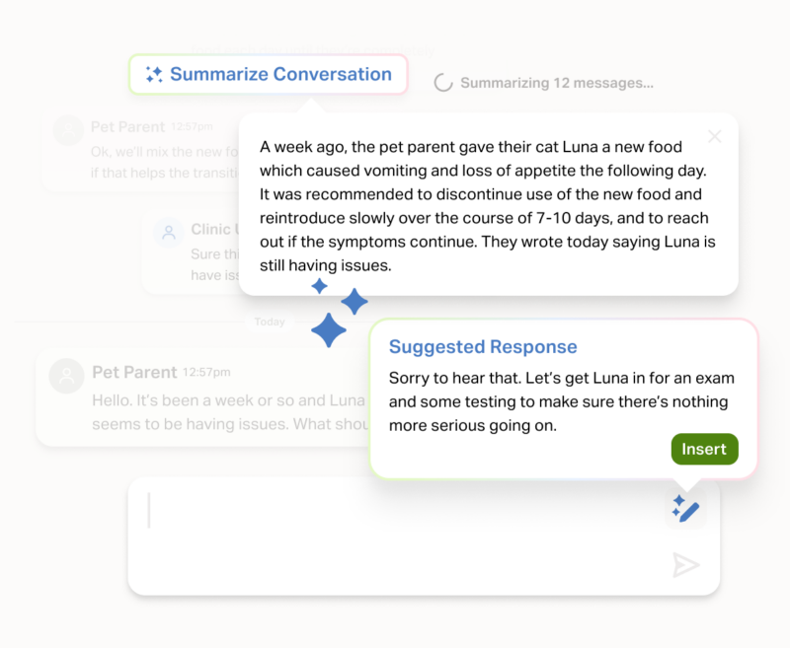
Task: Open the AI compose pencil sparkle icon
Action: (685, 509)
